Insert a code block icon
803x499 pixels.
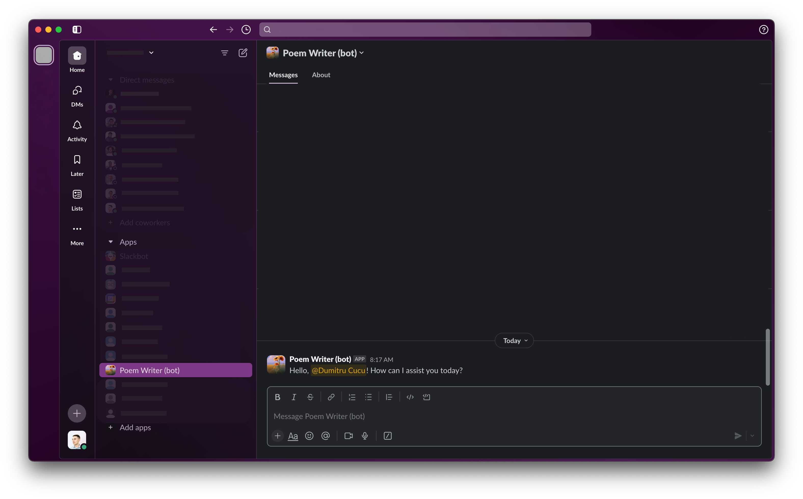(426, 397)
